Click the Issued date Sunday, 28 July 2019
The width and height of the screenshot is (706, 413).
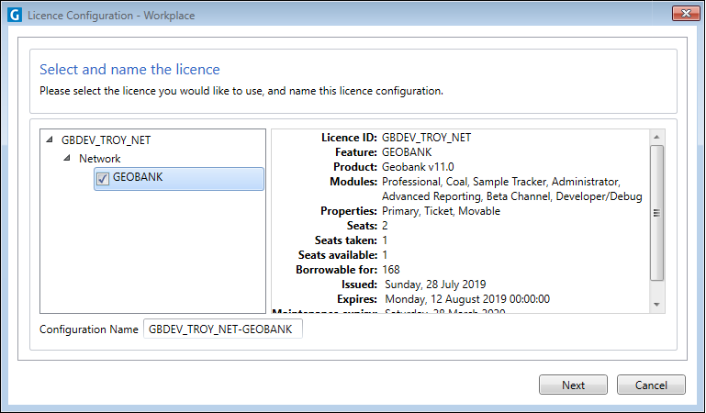[x=435, y=285]
